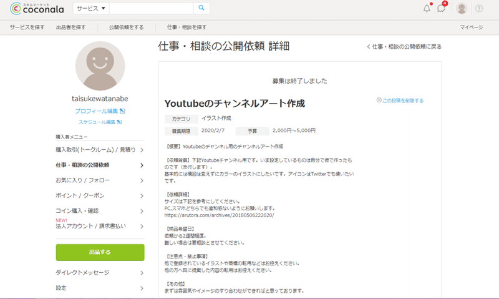Image resolution: width=499 pixels, height=299 pixels.
Task: Click the 2,000円〜5,000円 budget value
Action: [x=294, y=130]
